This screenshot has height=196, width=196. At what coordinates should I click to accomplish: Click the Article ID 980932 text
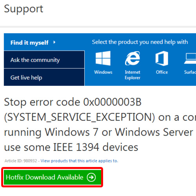[21, 161]
